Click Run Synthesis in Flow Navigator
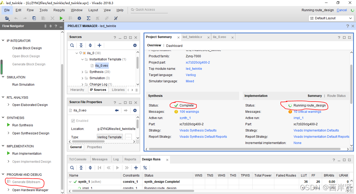Image resolution: width=356 pixels, height=194 pixels. click(x=22, y=125)
